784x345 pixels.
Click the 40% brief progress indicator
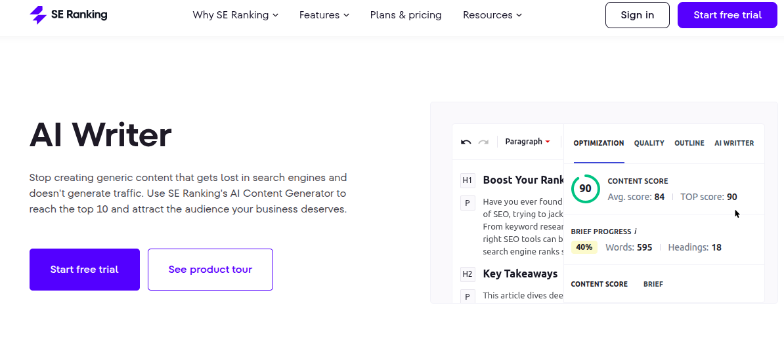(x=584, y=247)
